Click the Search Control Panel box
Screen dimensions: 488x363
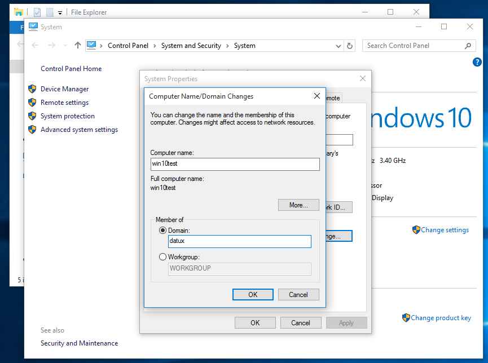pos(419,46)
